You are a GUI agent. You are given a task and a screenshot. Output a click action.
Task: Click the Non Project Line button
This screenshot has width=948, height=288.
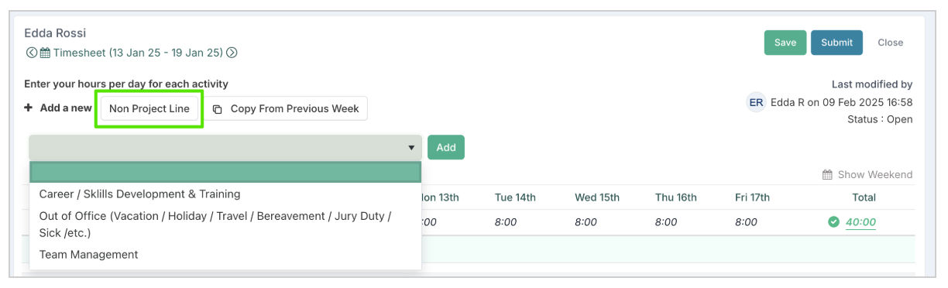[149, 109]
